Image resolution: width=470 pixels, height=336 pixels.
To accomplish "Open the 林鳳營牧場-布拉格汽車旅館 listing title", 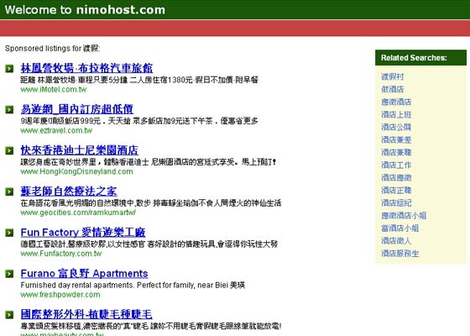I will [86, 68].
